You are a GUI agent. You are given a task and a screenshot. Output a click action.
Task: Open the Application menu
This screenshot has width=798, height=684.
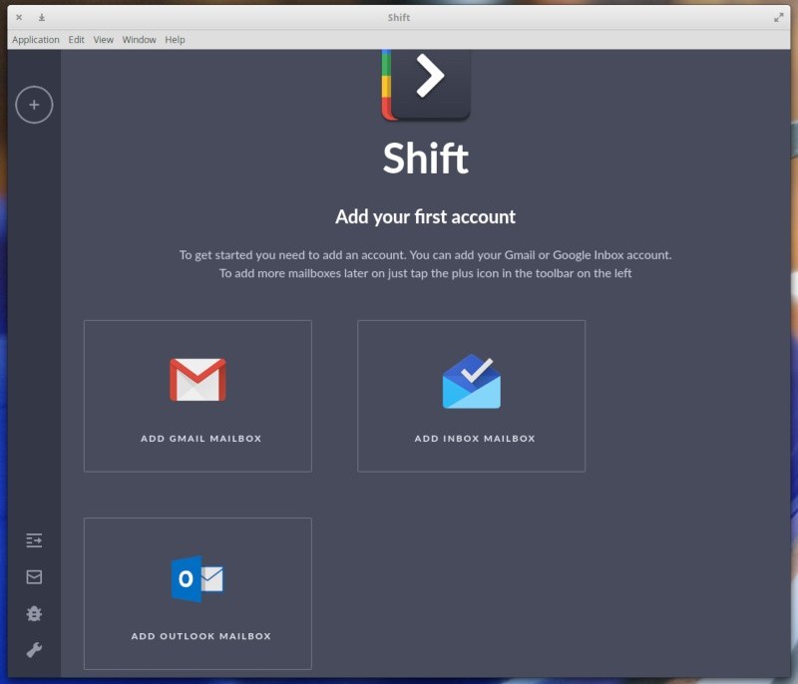36,40
